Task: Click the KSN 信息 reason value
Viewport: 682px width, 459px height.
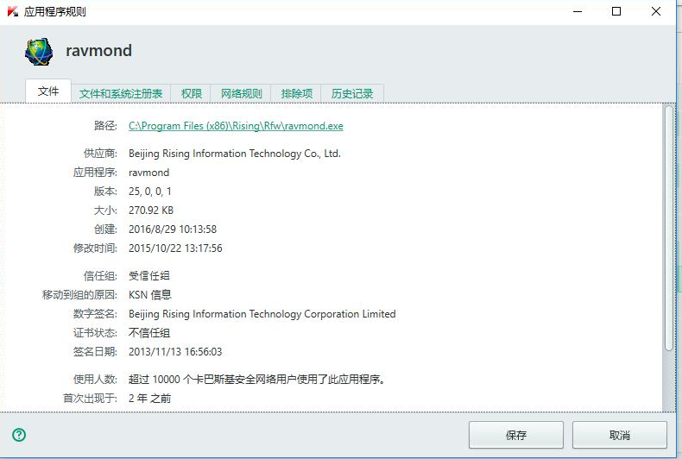Action: pyautogui.click(x=150, y=295)
